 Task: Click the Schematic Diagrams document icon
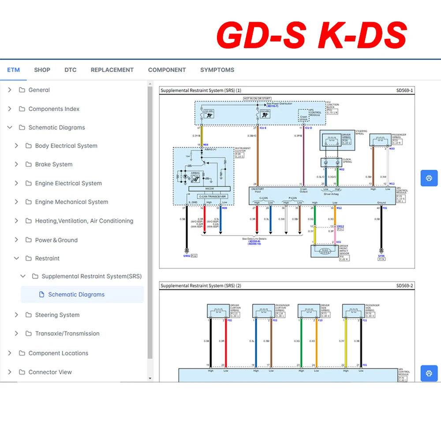click(41, 295)
